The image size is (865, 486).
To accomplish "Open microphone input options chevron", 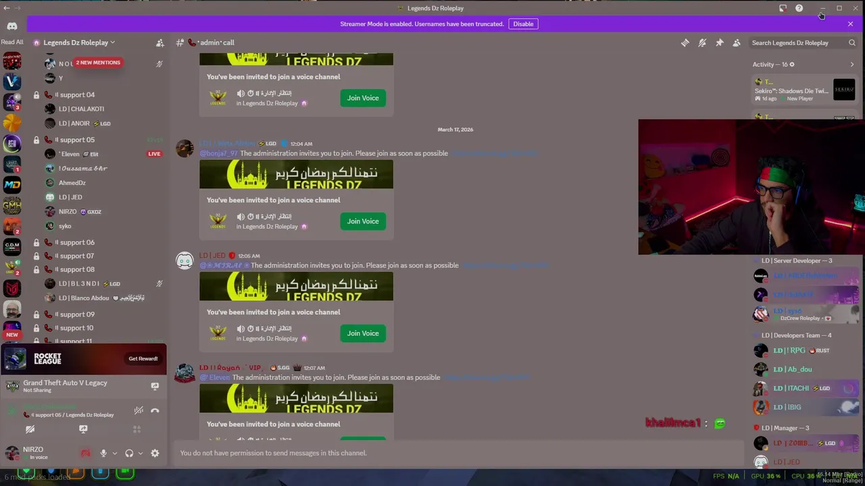I will click(x=115, y=454).
